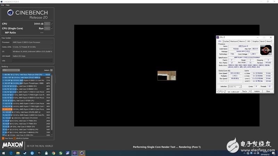The image size is (278, 156).
Task: Open Google Chrome from the taskbar
Action: tap(54, 153)
